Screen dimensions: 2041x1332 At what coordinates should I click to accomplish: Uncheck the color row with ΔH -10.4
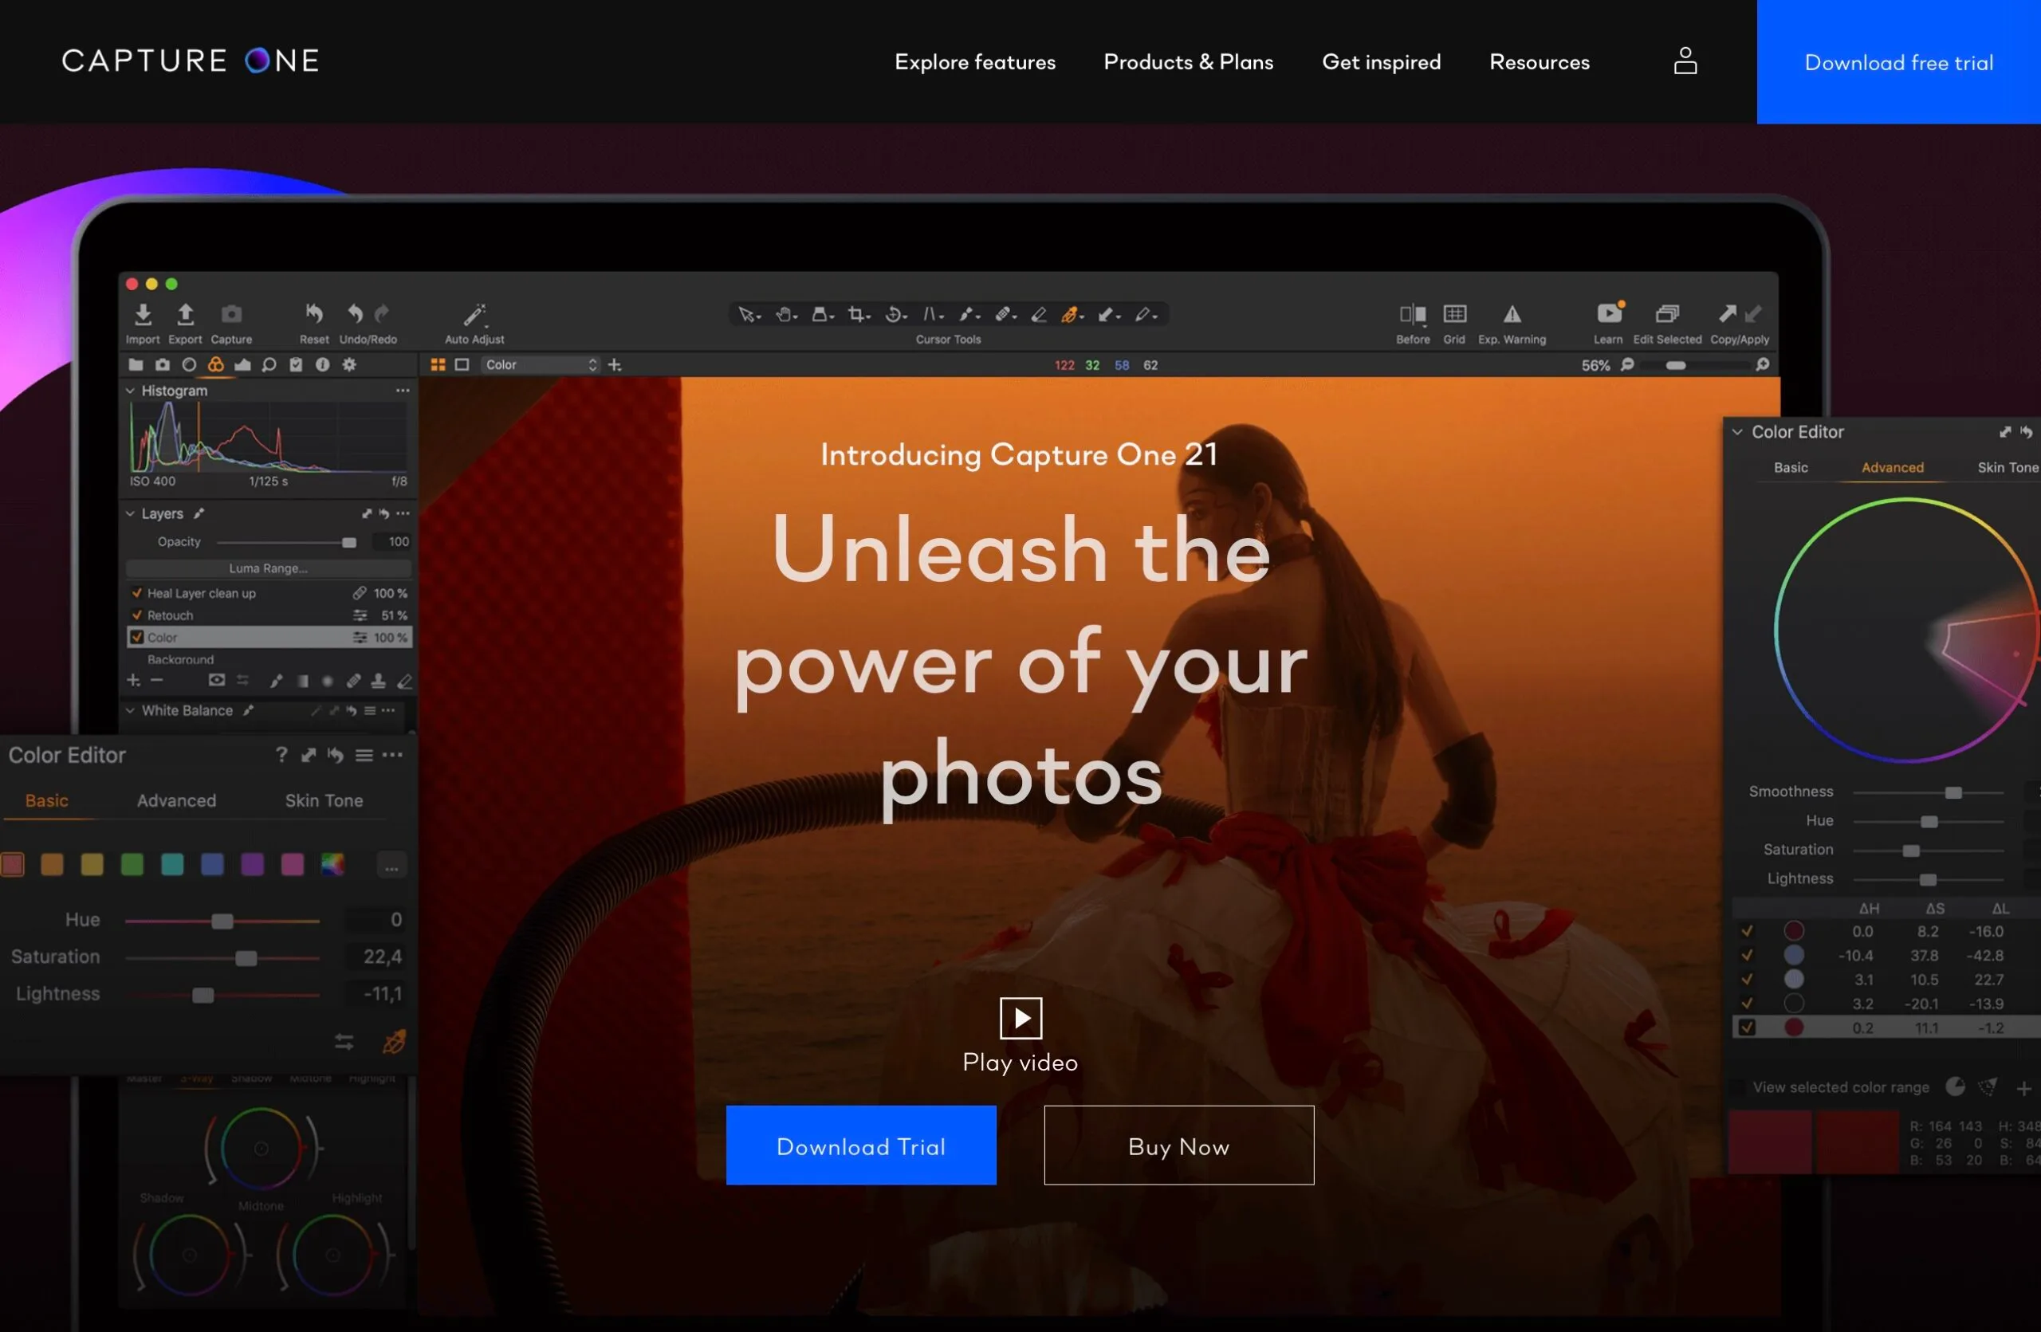coord(1747,955)
